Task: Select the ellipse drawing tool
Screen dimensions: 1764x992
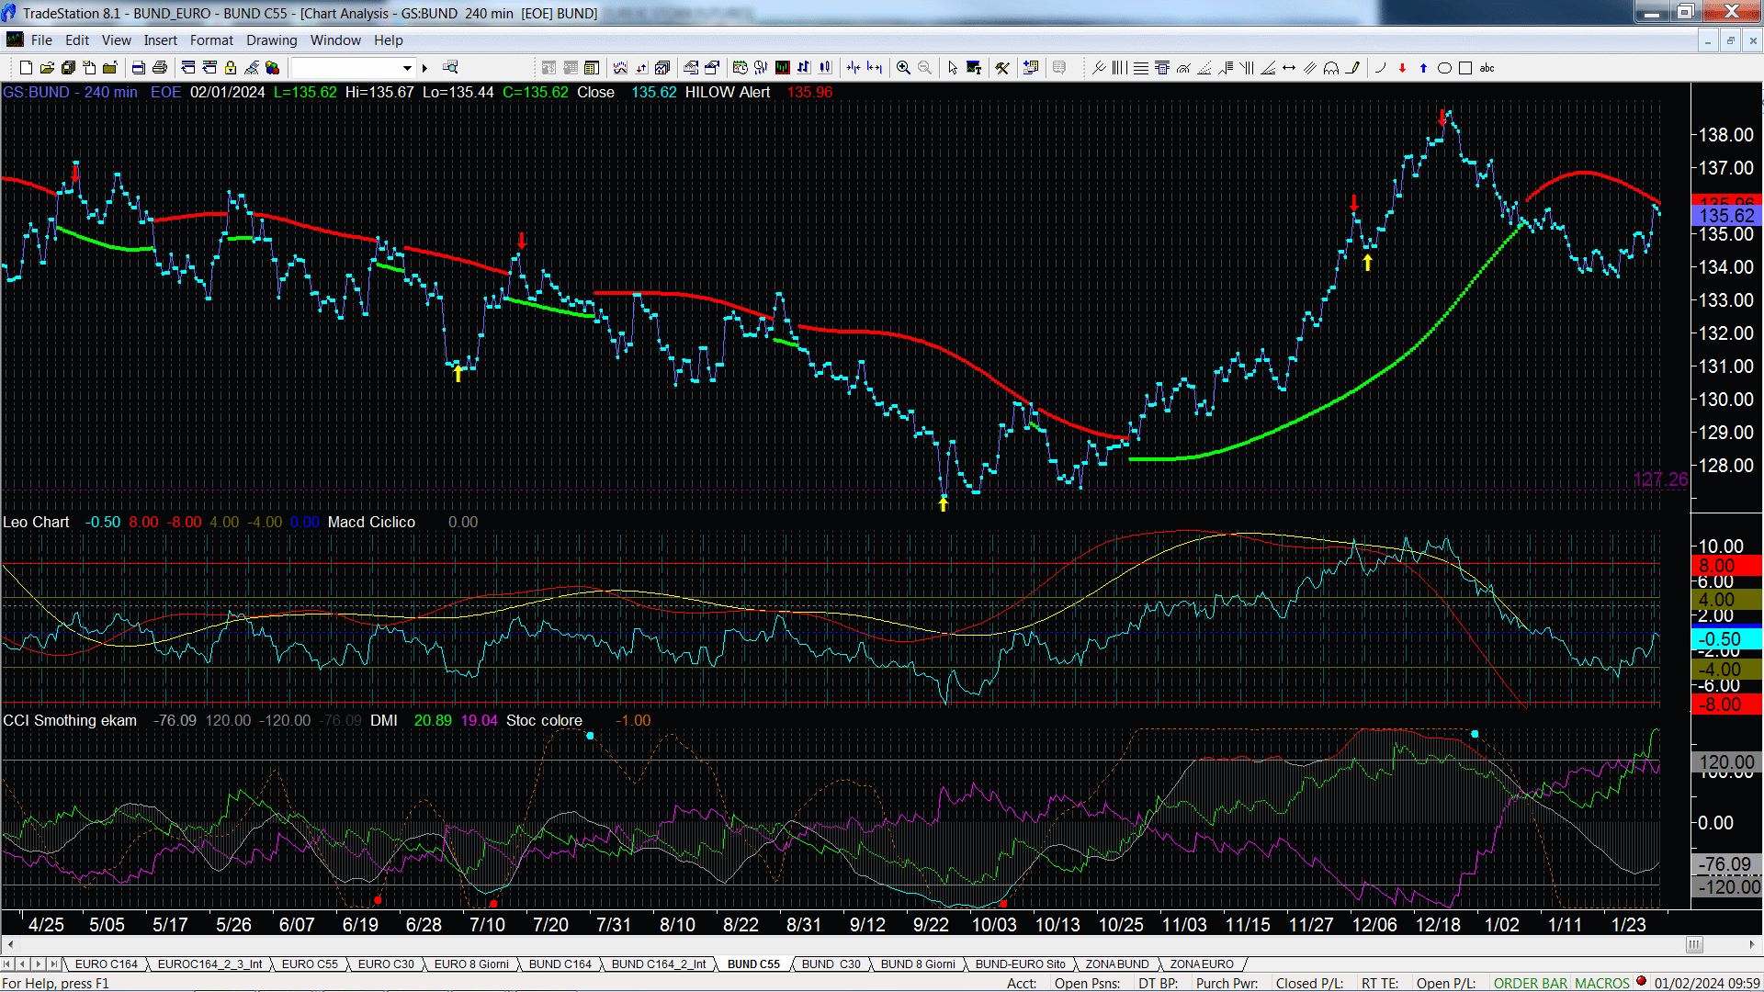Action: coord(1444,68)
